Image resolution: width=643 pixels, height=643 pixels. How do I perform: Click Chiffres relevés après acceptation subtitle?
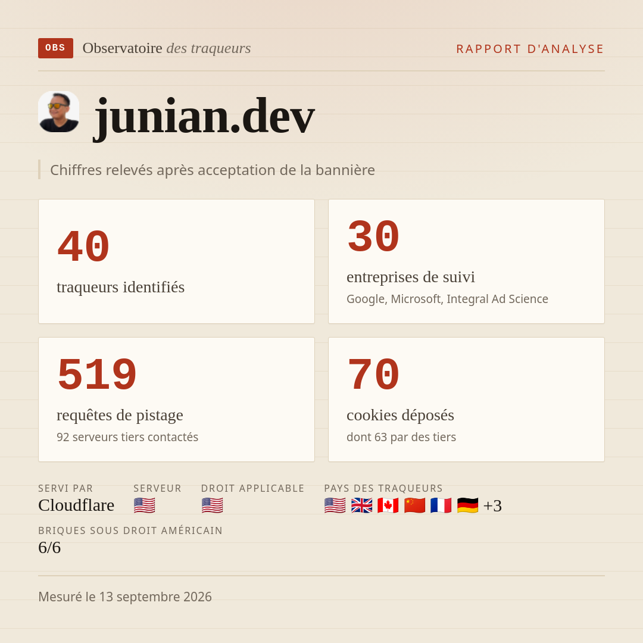(x=213, y=170)
